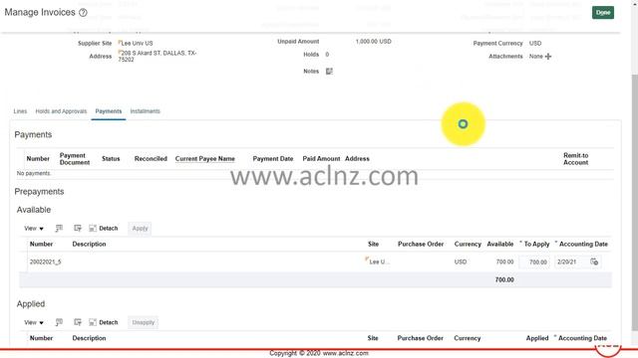Select the Payments tab

109,111
